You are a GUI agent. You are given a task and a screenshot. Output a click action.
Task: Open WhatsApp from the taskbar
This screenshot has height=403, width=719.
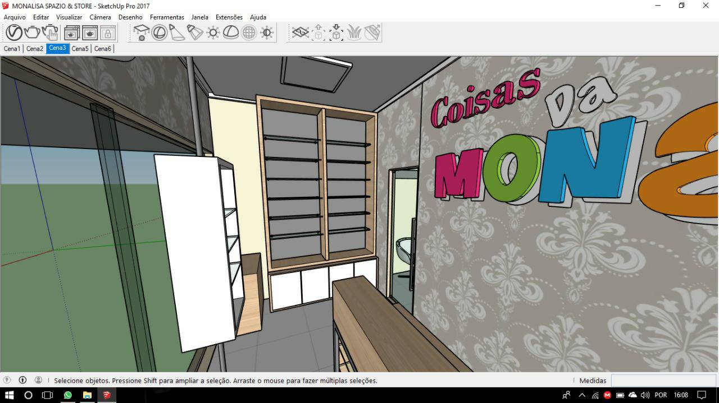[x=68, y=395]
